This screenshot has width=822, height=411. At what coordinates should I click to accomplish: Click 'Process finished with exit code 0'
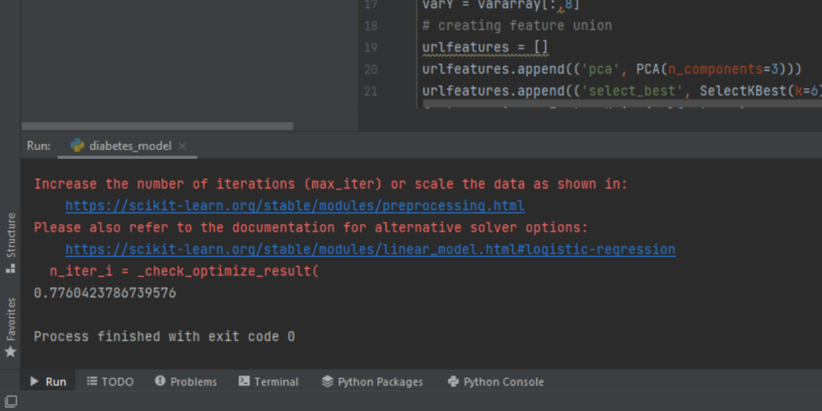pos(164,336)
